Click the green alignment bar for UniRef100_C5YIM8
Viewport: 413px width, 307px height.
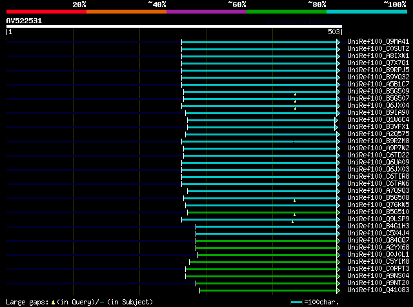click(263, 262)
